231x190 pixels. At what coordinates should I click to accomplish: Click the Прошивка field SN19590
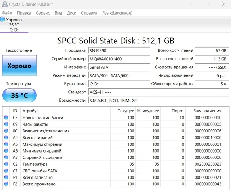coord(119,51)
